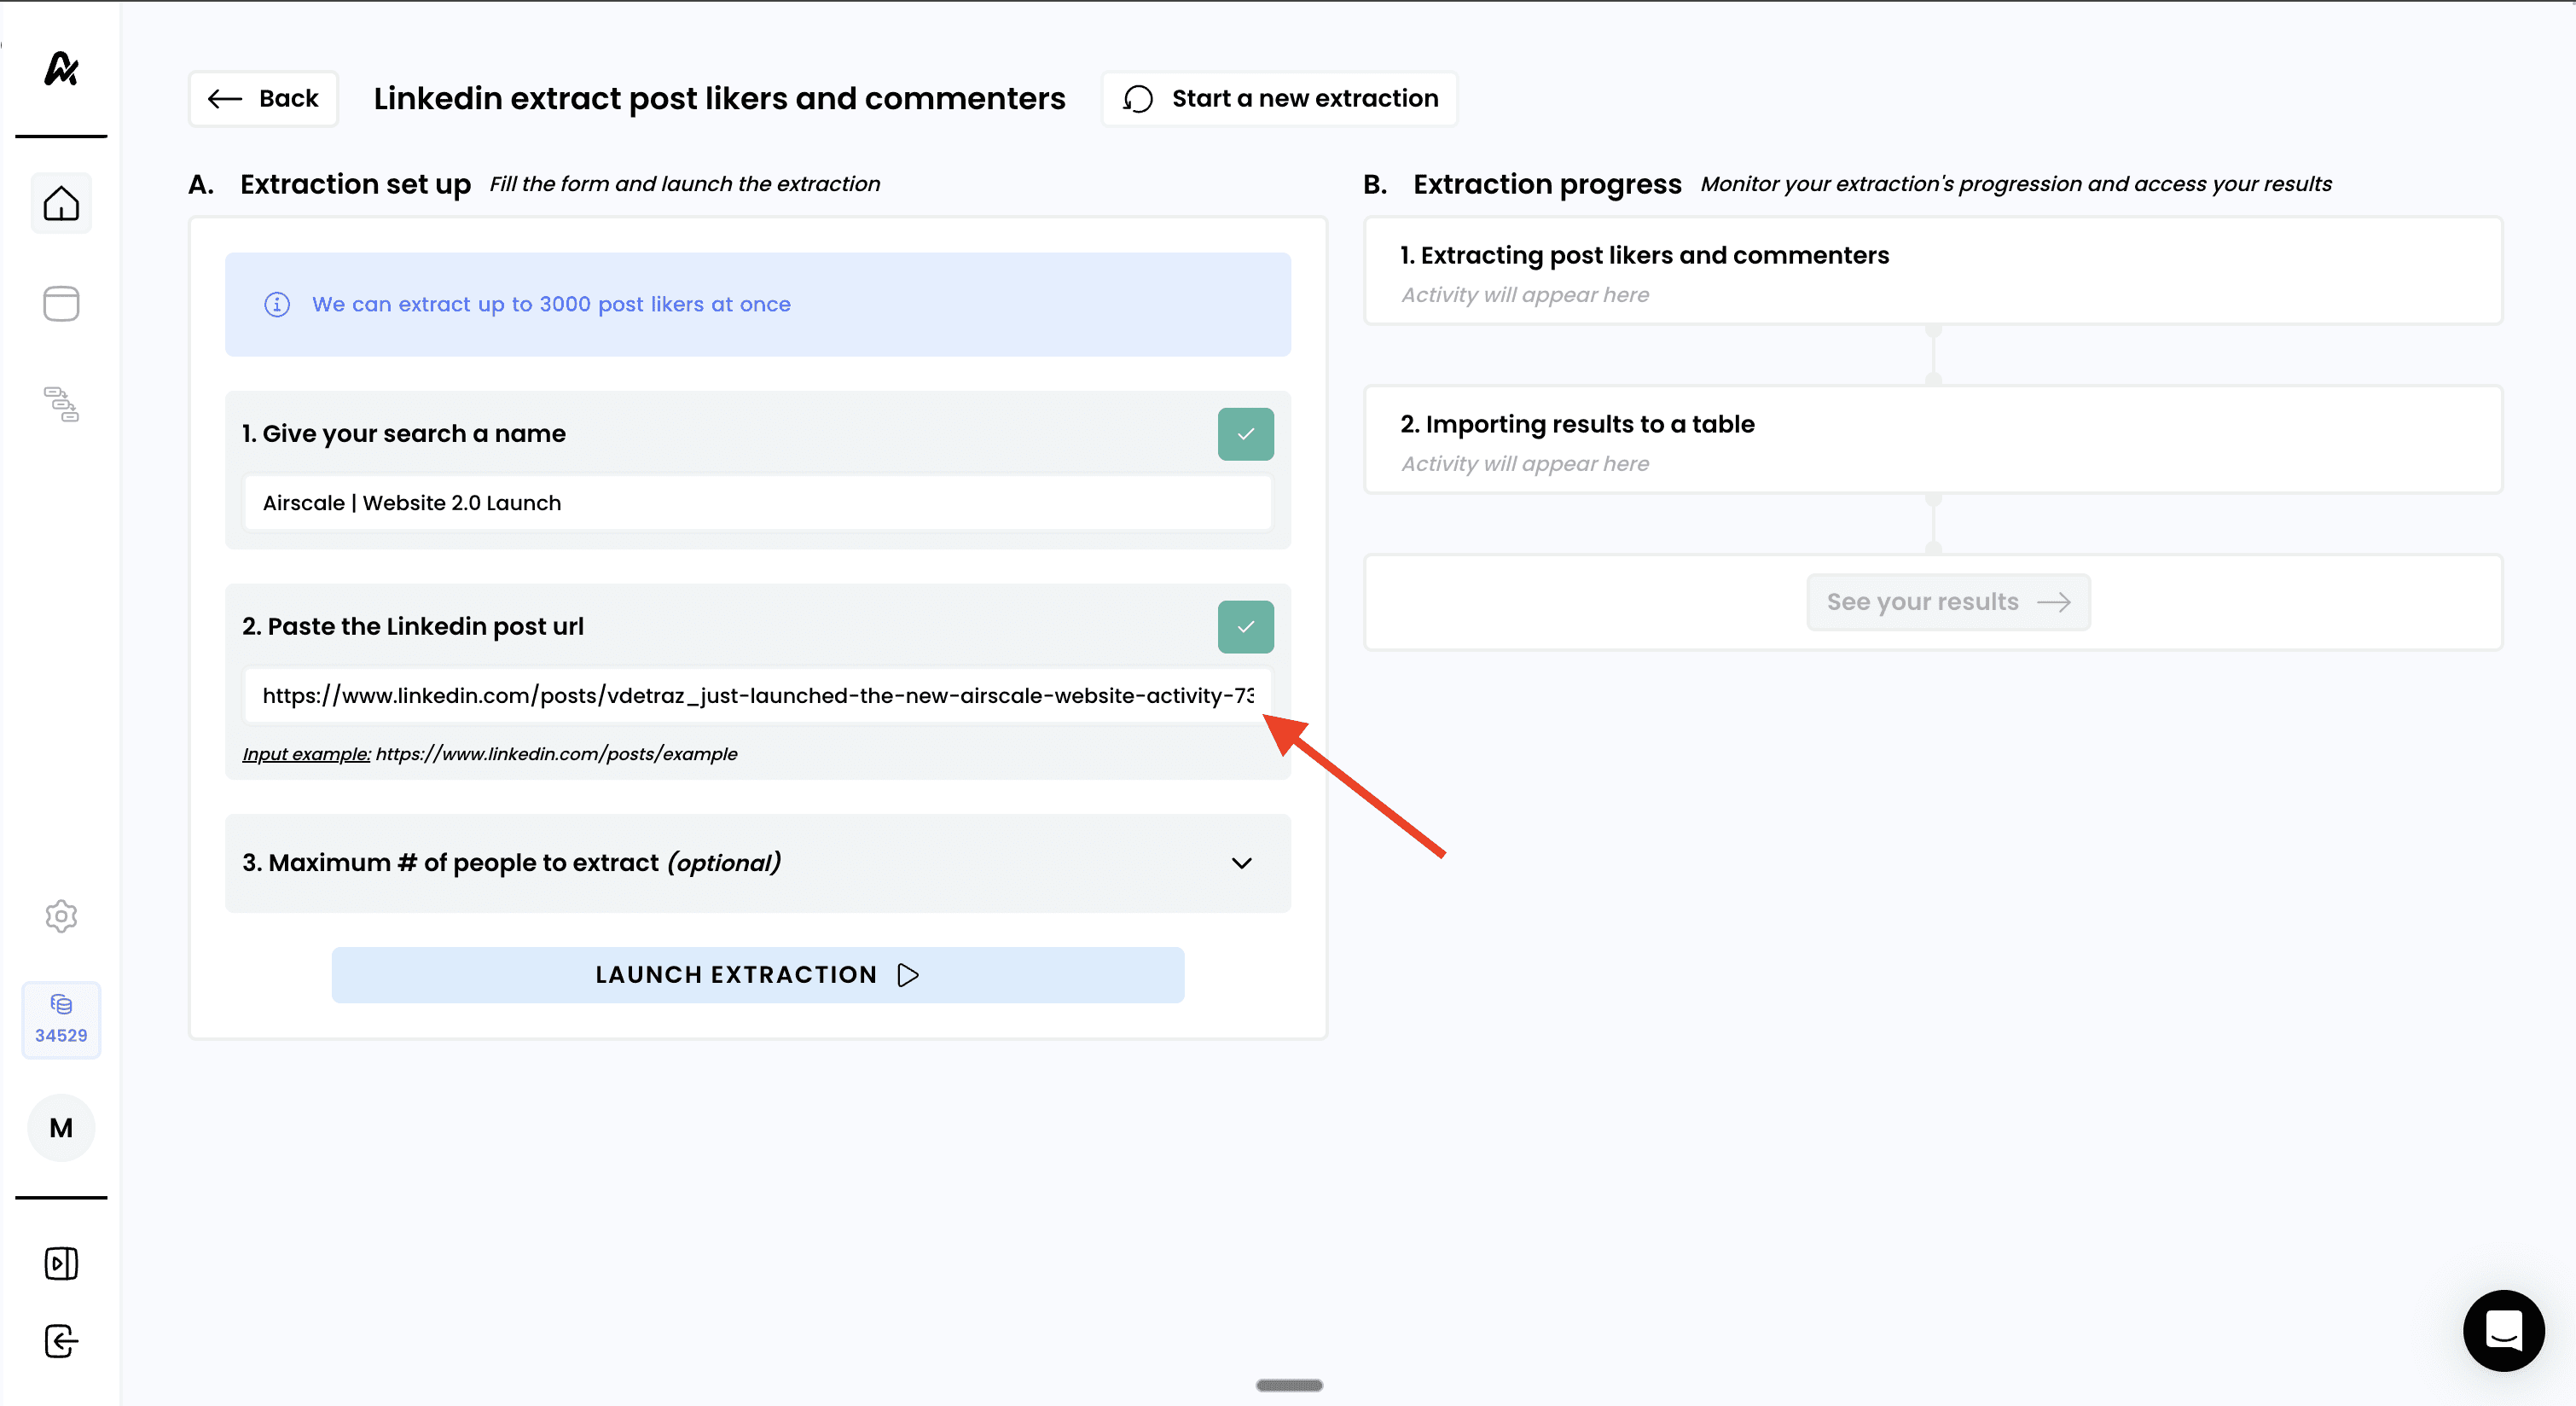Open the Settings gear icon

point(61,916)
